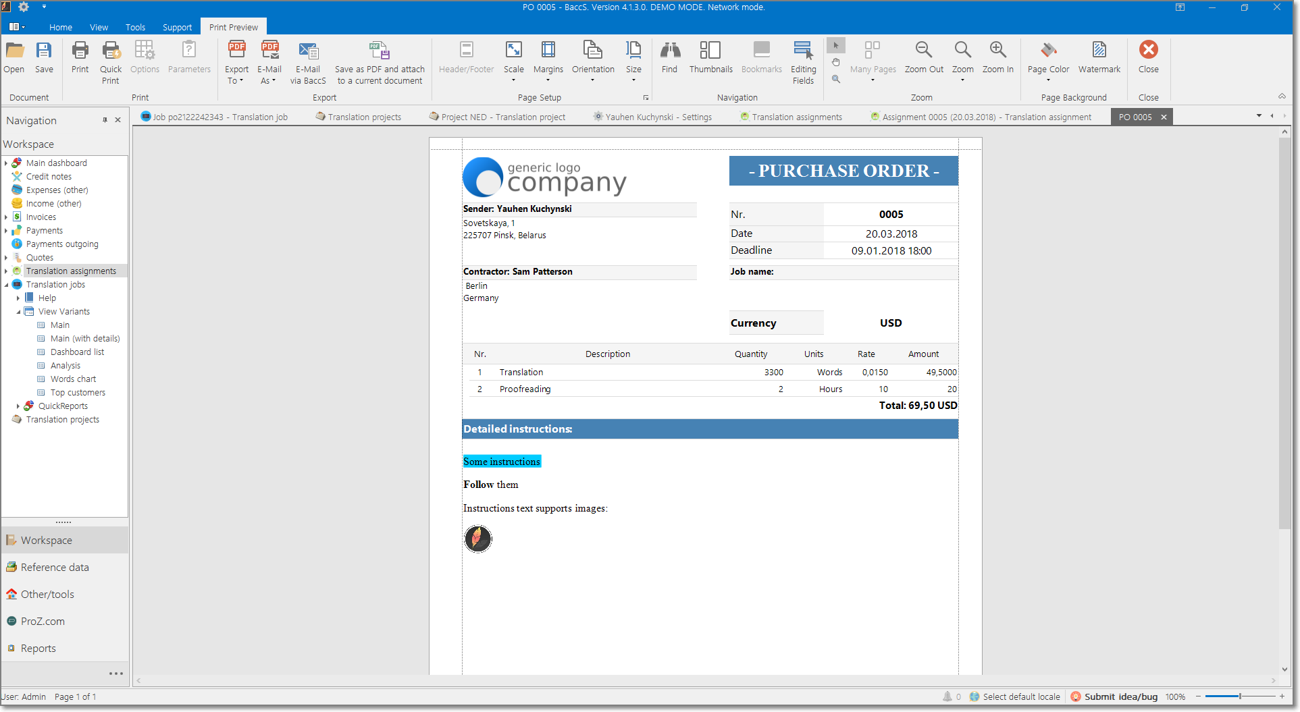This screenshot has width=1300, height=712.
Task: Switch to Yauhen Kuchynski - Settings tab
Action: 652,117
